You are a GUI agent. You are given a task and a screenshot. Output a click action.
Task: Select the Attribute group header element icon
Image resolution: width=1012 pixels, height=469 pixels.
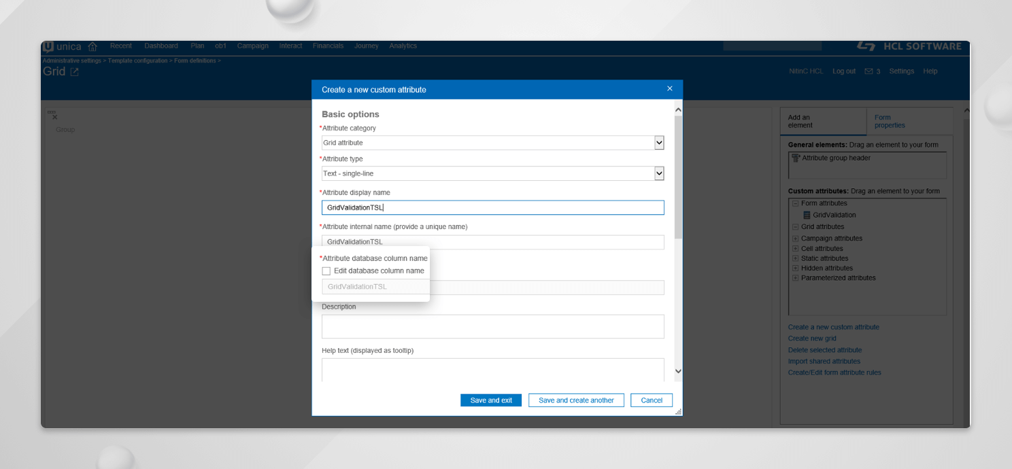click(x=795, y=157)
